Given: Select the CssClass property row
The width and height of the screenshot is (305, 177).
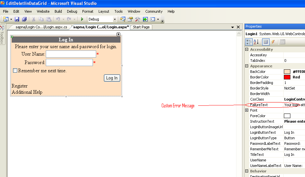Looking at the screenshot, I should coord(277,99).
